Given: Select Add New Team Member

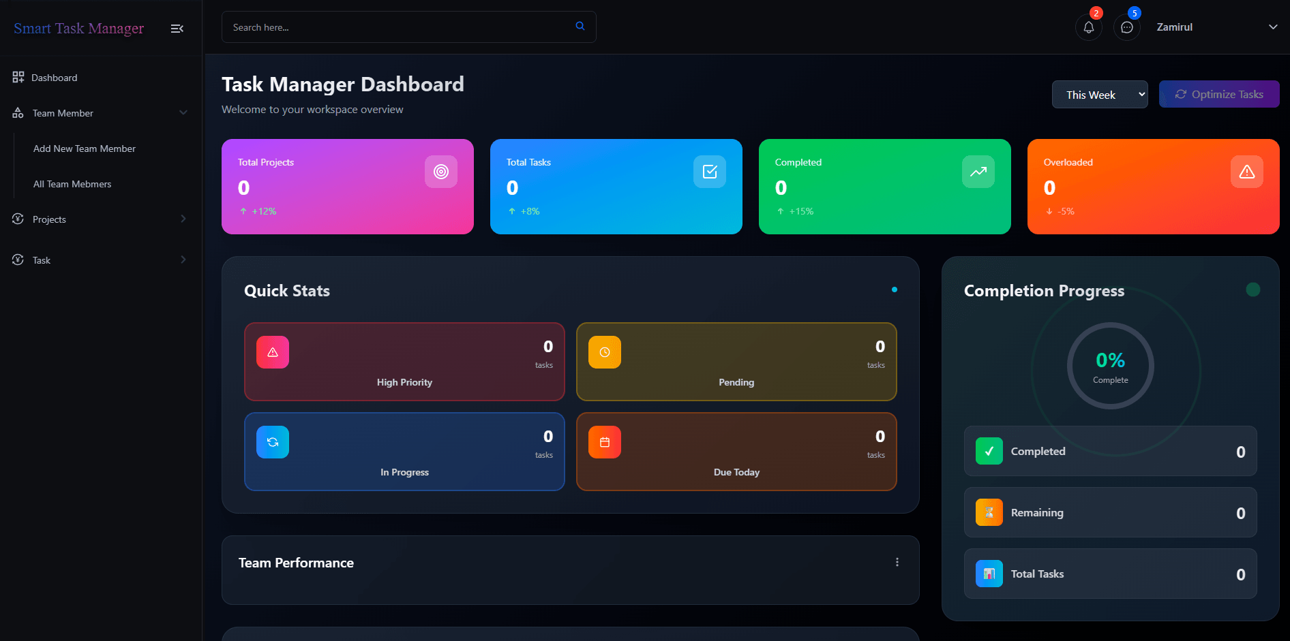Looking at the screenshot, I should tap(84, 148).
